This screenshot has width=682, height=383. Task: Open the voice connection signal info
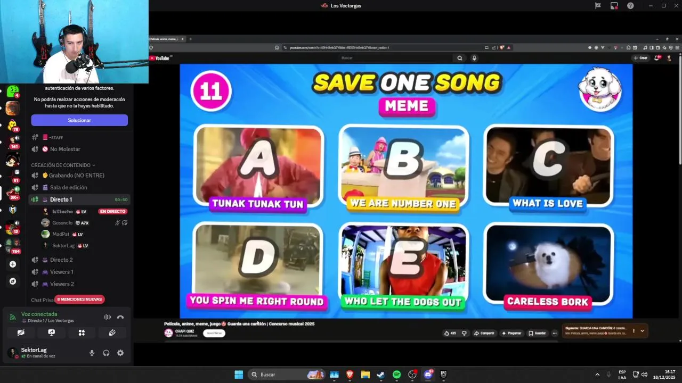(x=12, y=317)
